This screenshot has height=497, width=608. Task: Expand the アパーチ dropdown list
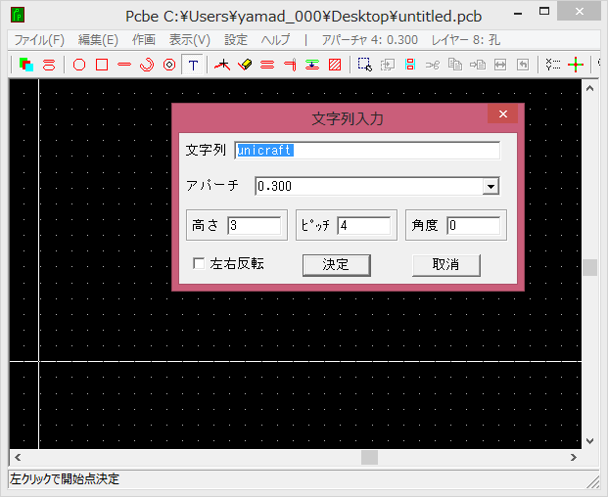coord(491,186)
